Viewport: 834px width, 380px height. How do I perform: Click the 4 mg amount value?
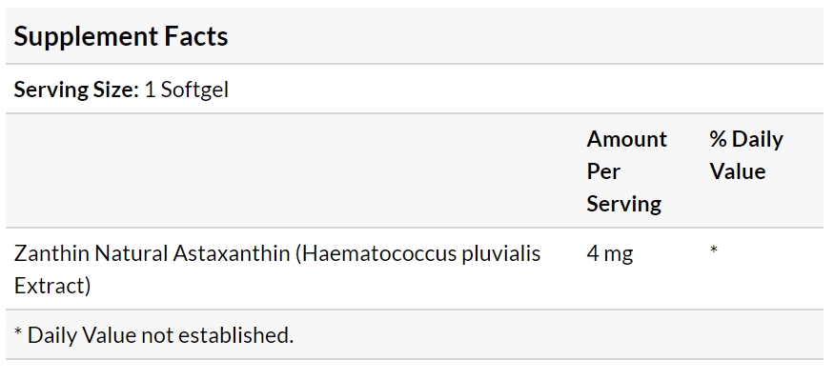point(610,254)
